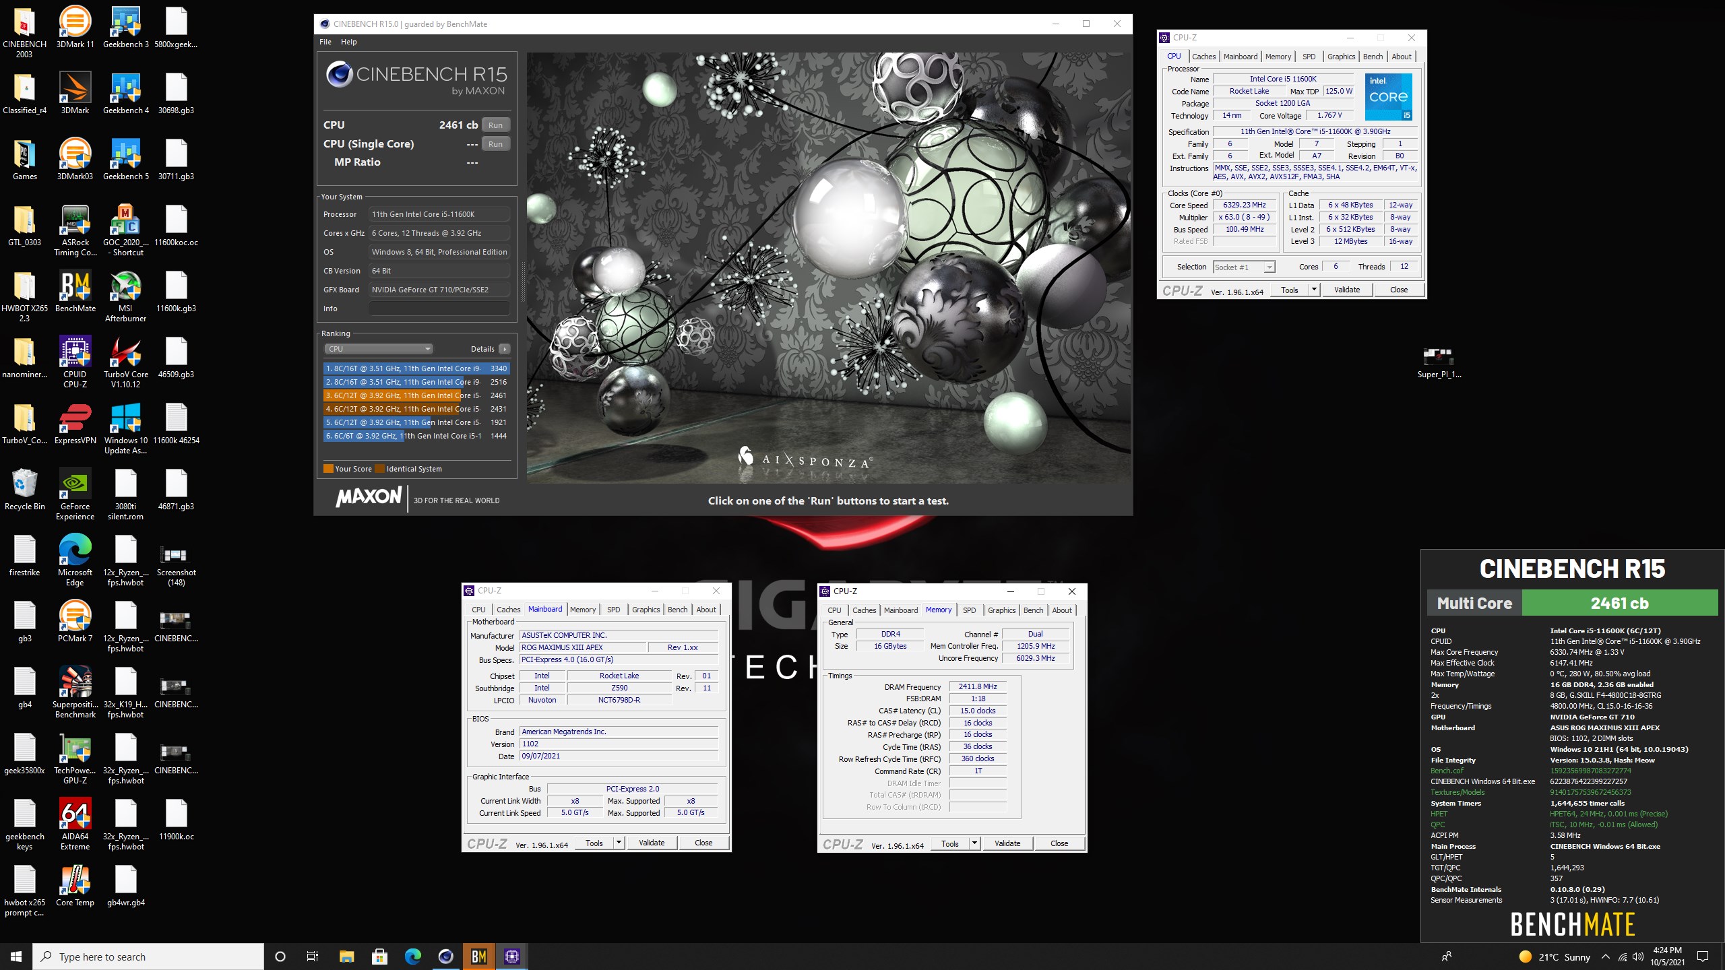Screen dimensions: 1725x970
Task: Open the notification center icon
Action: point(1703,957)
